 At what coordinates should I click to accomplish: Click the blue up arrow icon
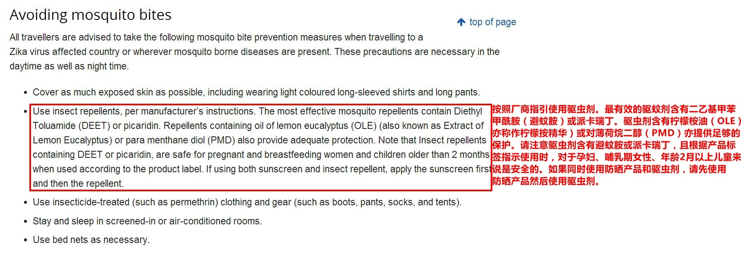coord(461,22)
